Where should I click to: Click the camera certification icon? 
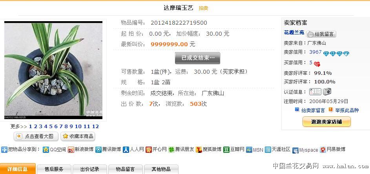point(327,91)
